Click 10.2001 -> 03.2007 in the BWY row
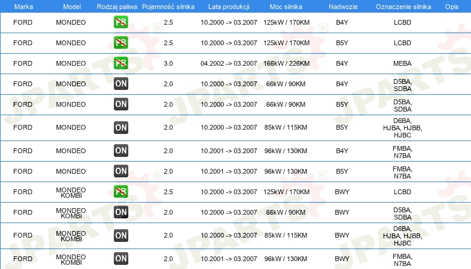471x269 pixels. pyautogui.click(x=229, y=259)
